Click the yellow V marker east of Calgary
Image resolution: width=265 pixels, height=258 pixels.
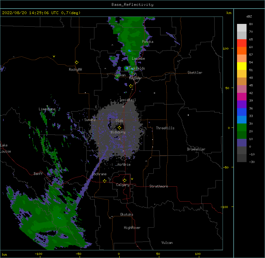click(x=132, y=179)
